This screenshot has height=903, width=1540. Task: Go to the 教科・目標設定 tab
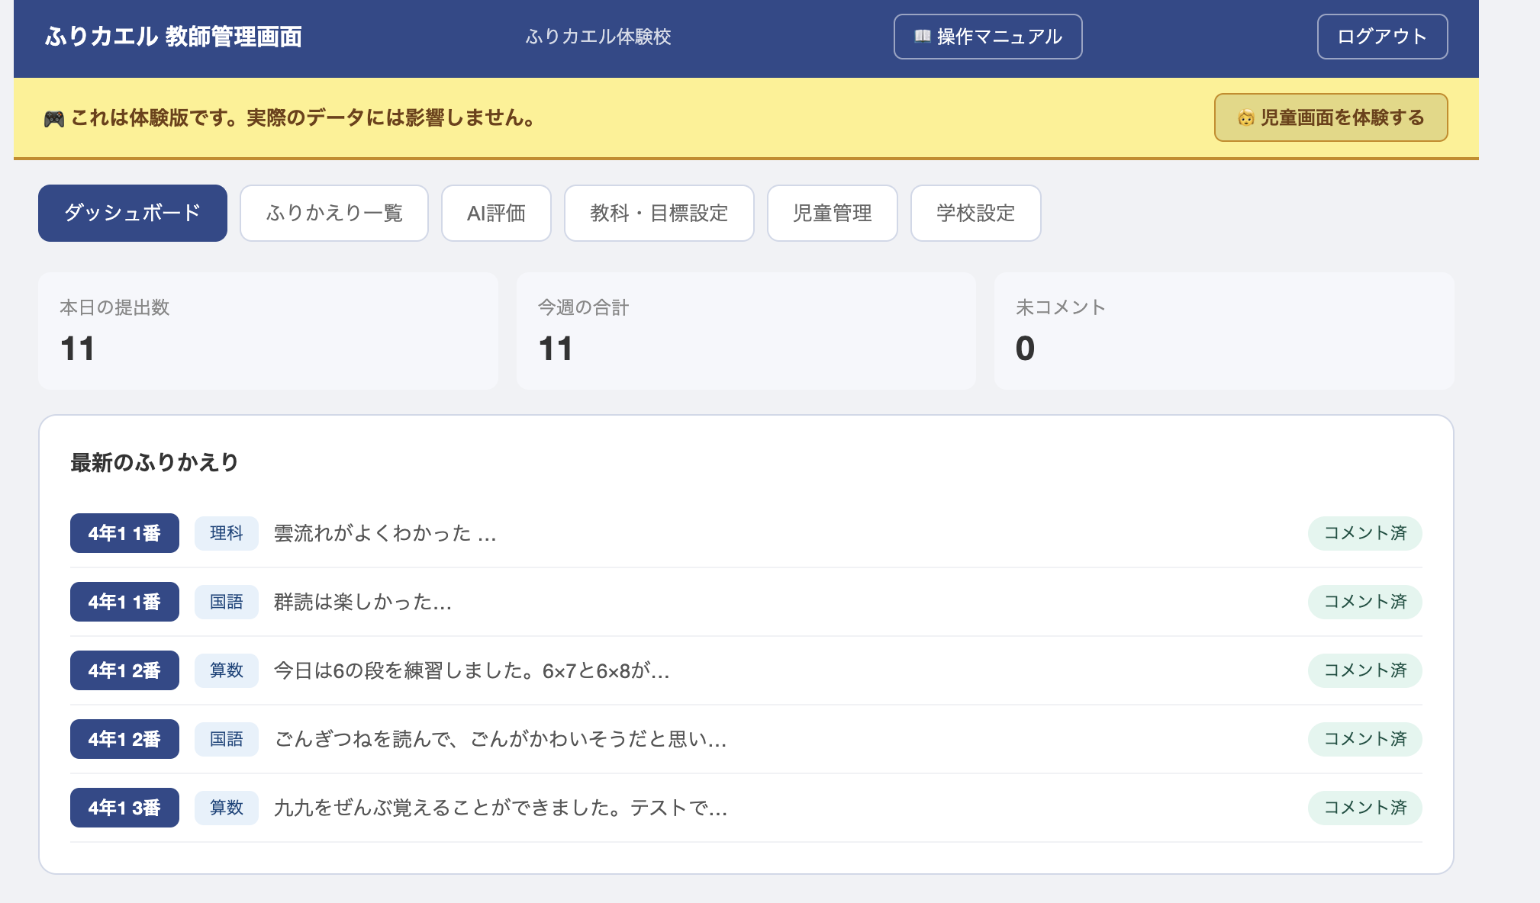click(659, 213)
